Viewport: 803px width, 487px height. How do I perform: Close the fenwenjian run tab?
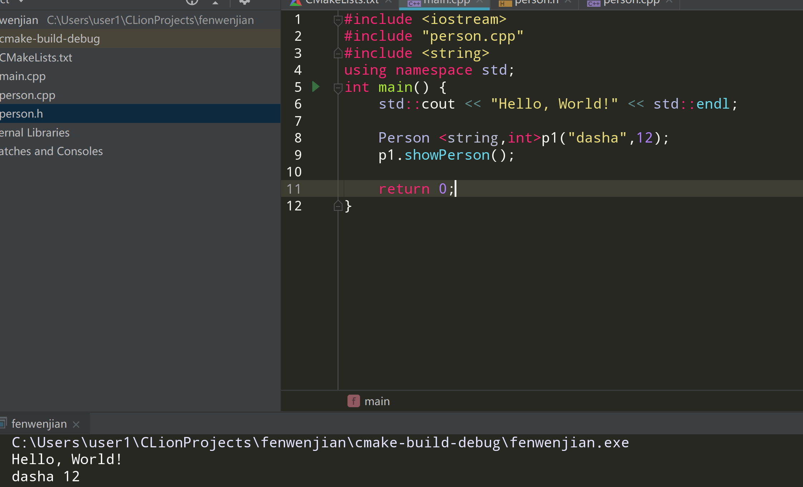click(x=76, y=424)
